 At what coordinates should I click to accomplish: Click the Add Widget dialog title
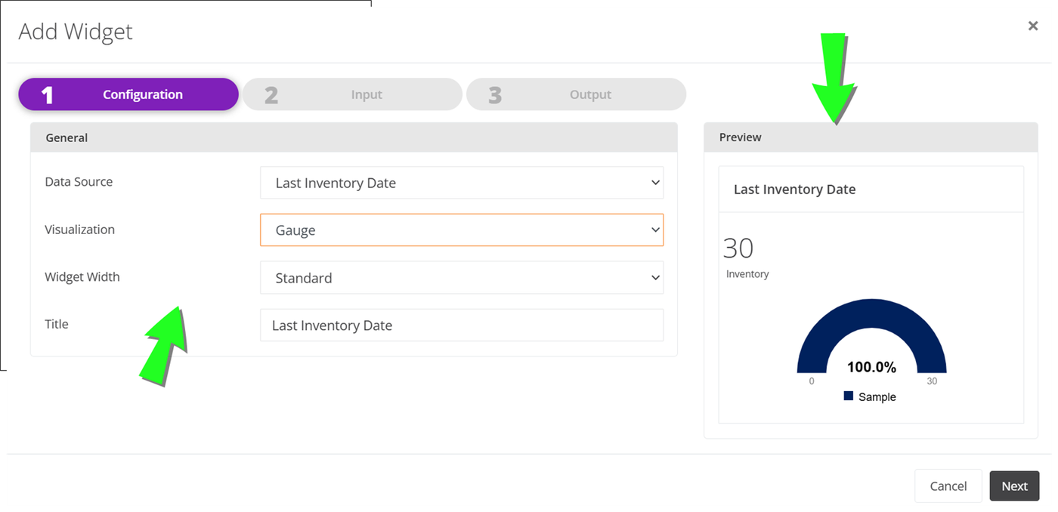(x=76, y=32)
